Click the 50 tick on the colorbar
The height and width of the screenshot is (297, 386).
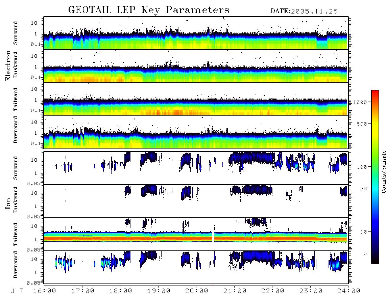coord(363,189)
